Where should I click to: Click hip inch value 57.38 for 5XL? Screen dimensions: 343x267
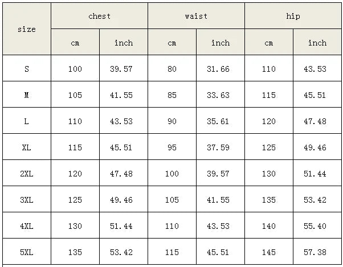tap(317, 252)
